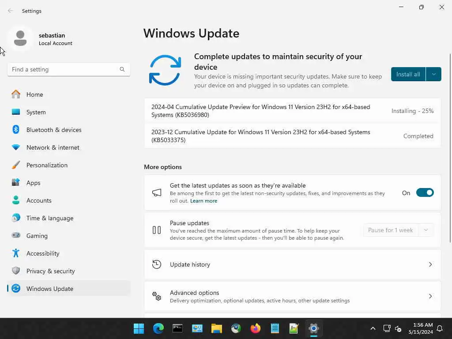Image resolution: width=452 pixels, height=339 pixels.
Task: Click the Personalization paintbrush icon
Action: click(16, 165)
